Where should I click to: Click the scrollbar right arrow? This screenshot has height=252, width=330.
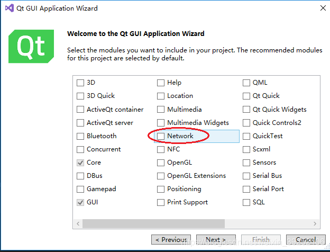pos(315,223)
